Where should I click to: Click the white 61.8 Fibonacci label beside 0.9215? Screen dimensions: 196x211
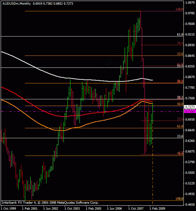point(180,34)
